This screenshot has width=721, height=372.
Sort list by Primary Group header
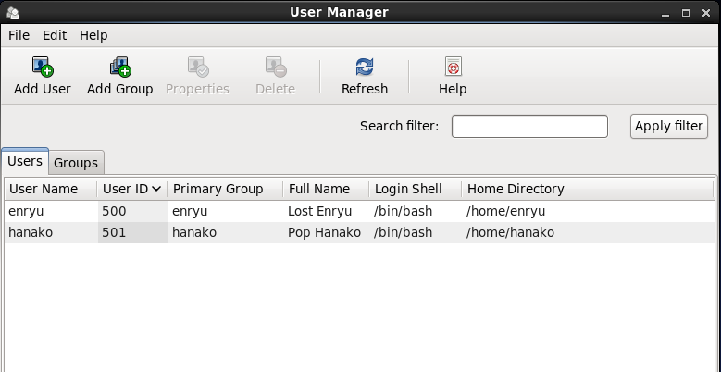[218, 189]
